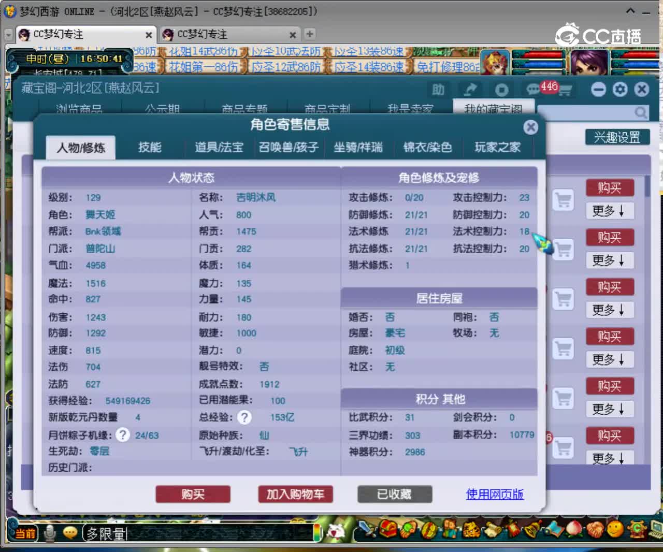Expand 更多 under the third 购买 button
Screen dimensions: 663x552
pyautogui.click(x=610, y=310)
